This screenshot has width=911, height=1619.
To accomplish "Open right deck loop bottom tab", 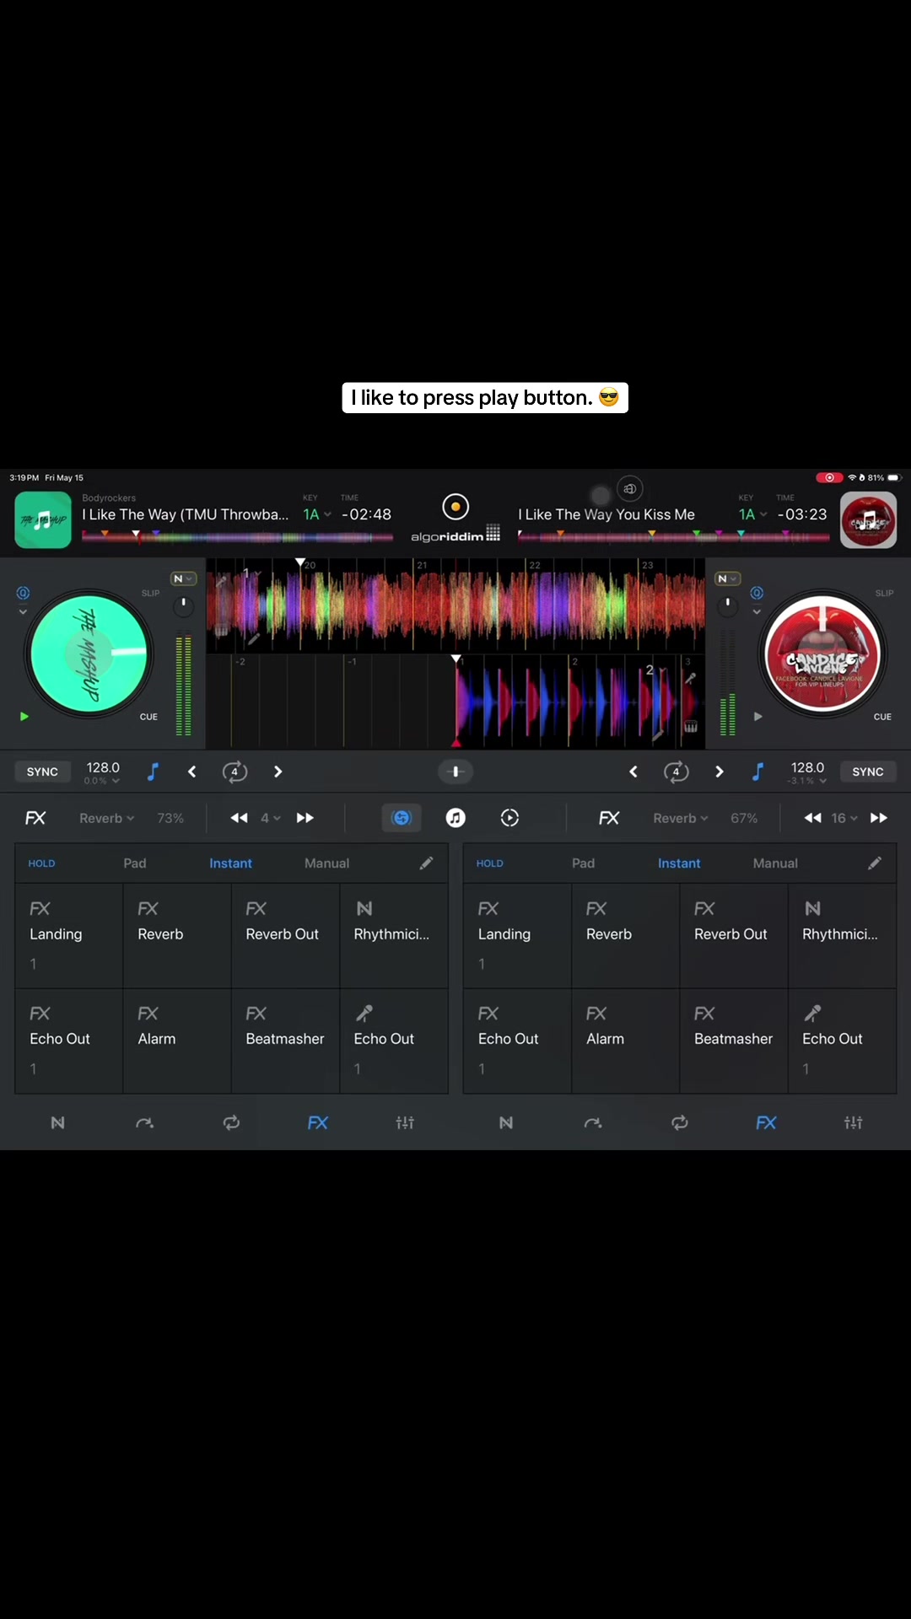I will pyautogui.click(x=680, y=1123).
